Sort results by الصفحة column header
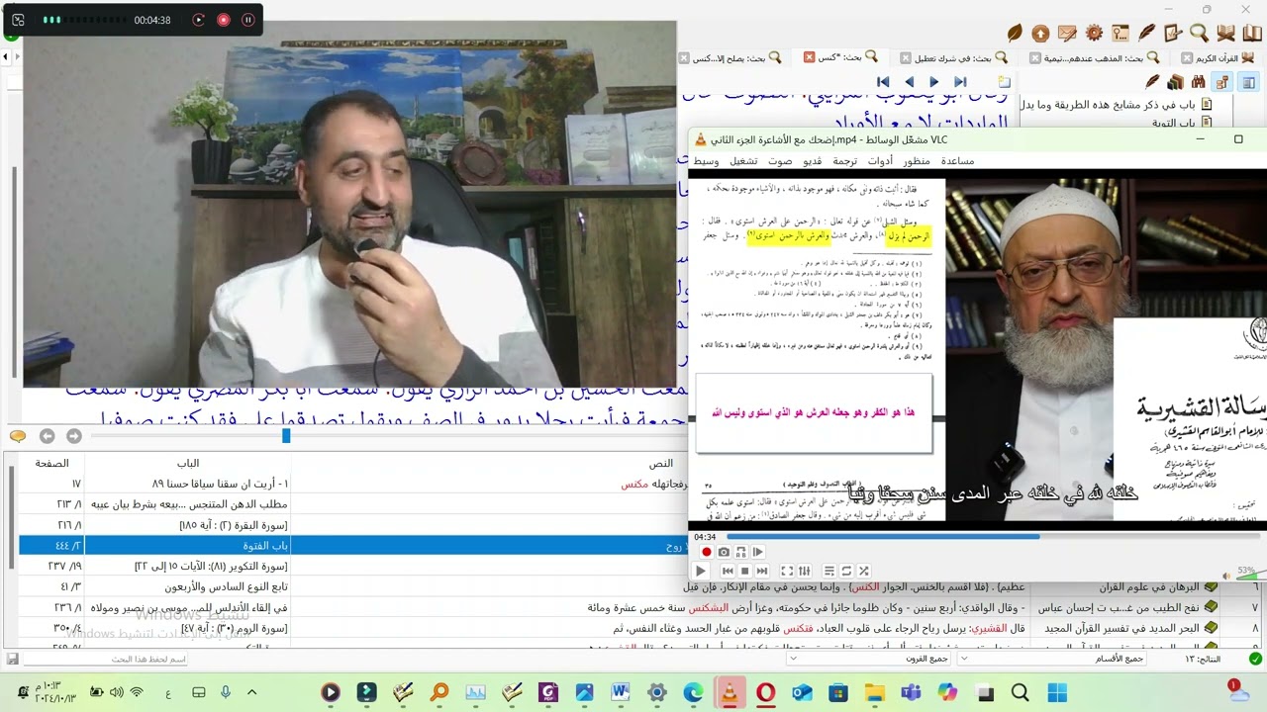This screenshot has height=712, width=1267. [x=51, y=463]
